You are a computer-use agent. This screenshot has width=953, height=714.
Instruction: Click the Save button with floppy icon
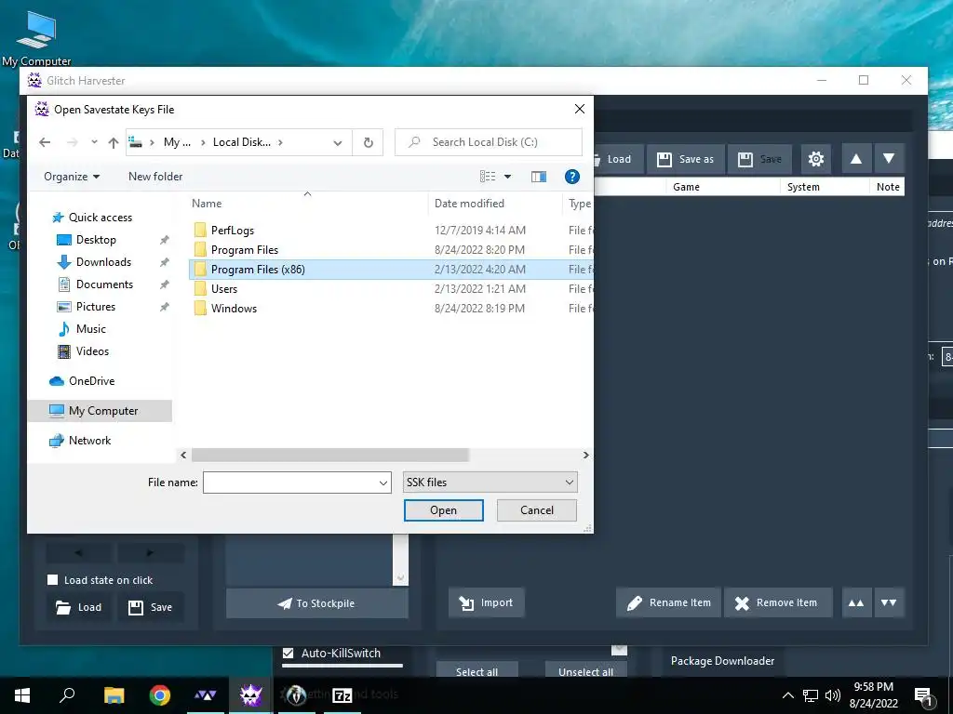coord(150,607)
